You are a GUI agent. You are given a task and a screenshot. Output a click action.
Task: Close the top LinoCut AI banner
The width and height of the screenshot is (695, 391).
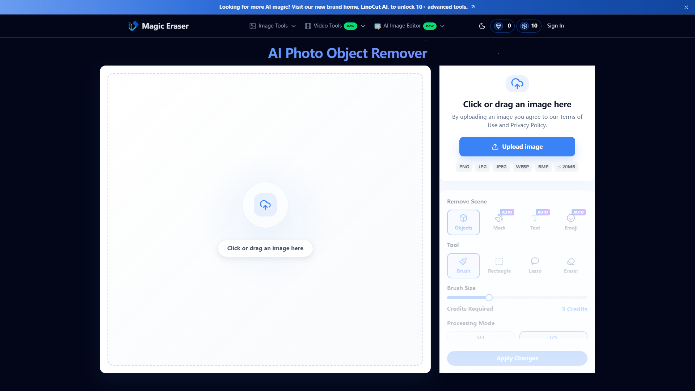coord(686,7)
